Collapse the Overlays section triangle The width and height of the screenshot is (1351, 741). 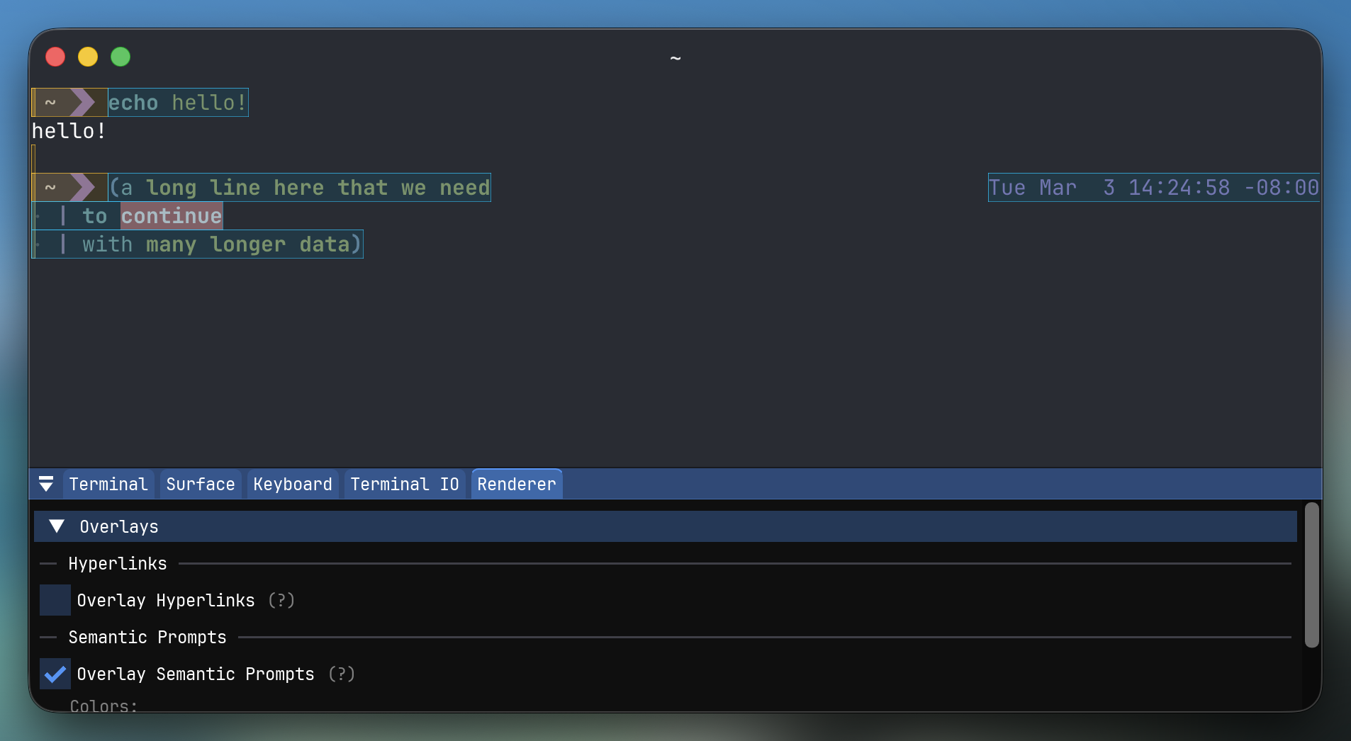pyautogui.click(x=57, y=526)
